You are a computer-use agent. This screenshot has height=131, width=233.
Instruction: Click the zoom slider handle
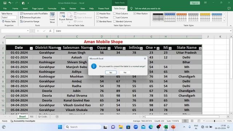[x=214, y=121]
